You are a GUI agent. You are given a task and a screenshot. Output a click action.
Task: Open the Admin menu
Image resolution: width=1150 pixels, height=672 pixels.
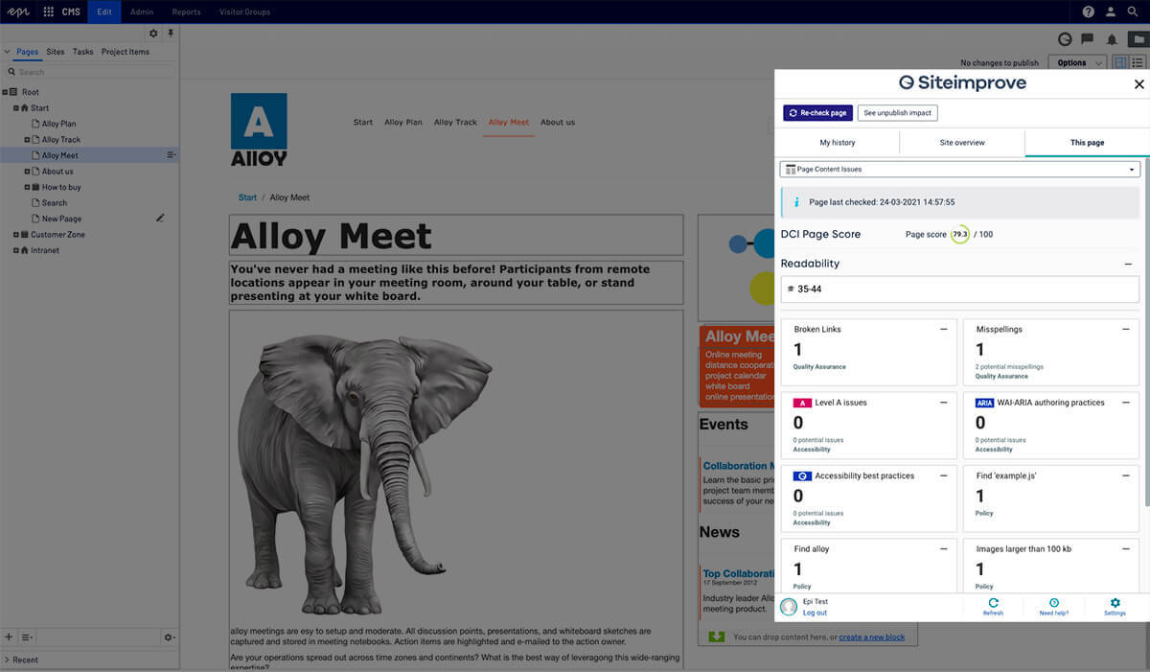[142, 12]
